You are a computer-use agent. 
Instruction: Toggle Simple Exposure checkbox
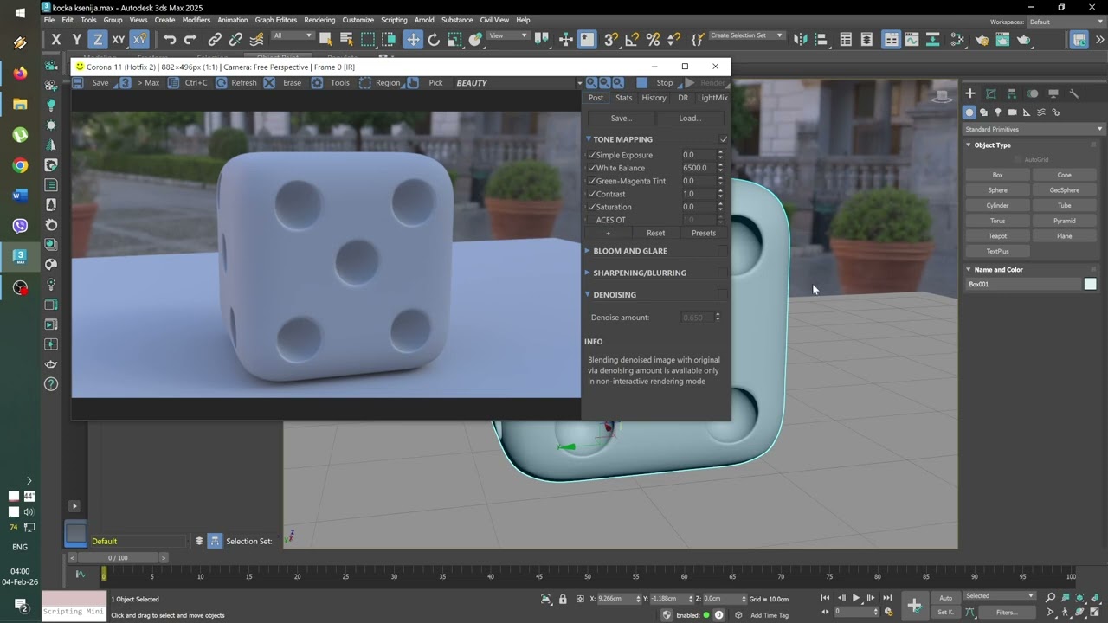591,155
